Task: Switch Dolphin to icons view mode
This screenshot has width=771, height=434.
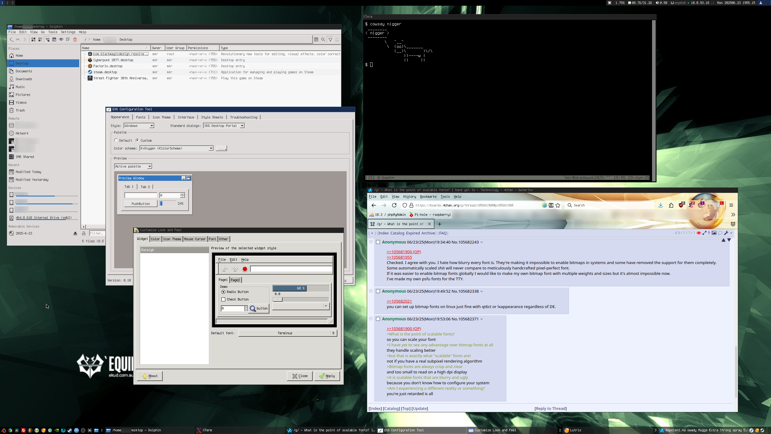Action: coord(33,39)
